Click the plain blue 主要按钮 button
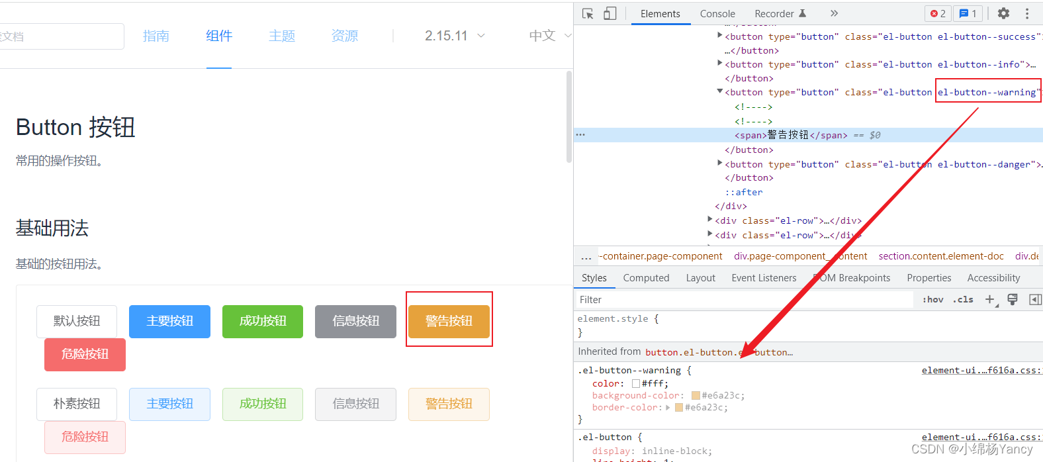Screen dimensions: 1043x462 click(x=169, y=404)
